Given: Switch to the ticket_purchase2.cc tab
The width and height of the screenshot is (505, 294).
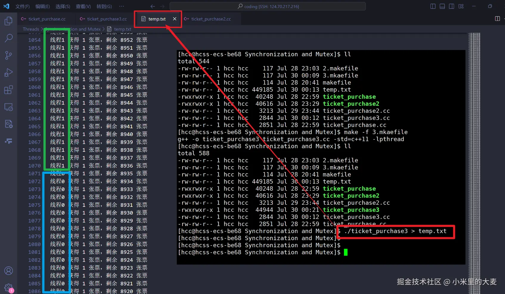Looking at the screenshot, I should click(210, 19).
